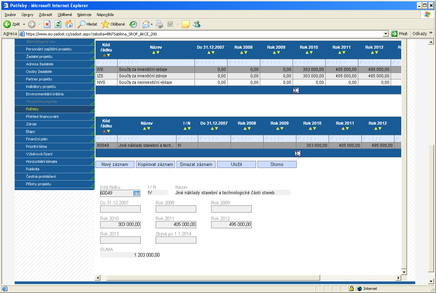This screenshot has width=436, height=293.
Task: Open the Messenger icon in toolbar
Action: pos(197,24)
